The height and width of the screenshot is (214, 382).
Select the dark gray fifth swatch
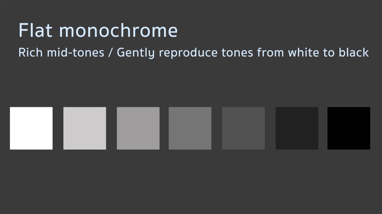[x=243, y=128]
